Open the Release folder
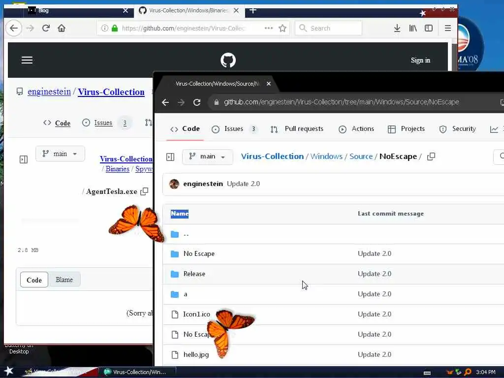Image resolution: width=504 pixels, height=378 pixels. tap(194, 274)
